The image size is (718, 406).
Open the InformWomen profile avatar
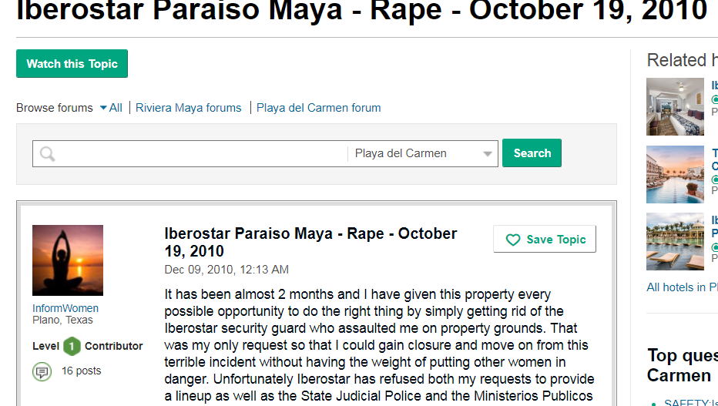point(68,260)
